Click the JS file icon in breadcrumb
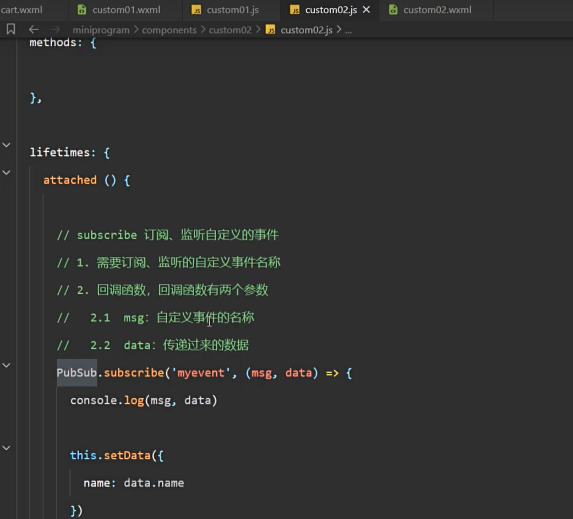The width and height of the screenshot is (573, 519). click(x=271, y=30)
